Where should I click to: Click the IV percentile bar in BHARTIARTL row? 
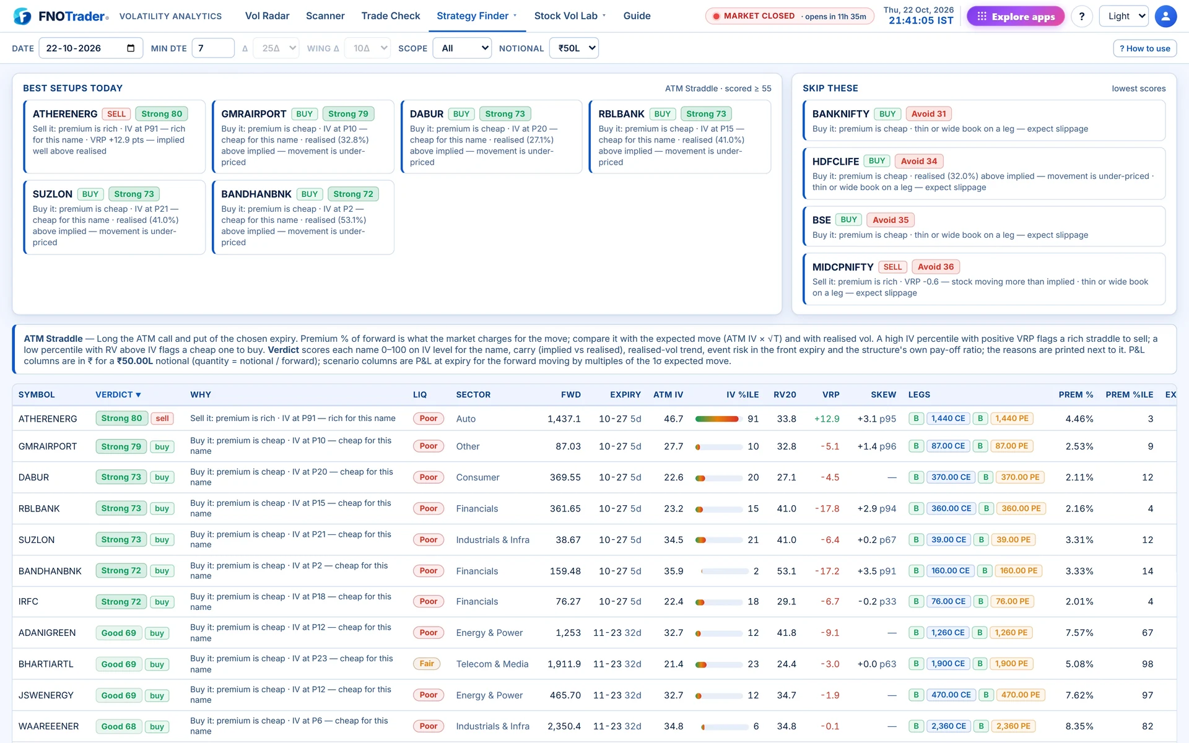(718, 664)
